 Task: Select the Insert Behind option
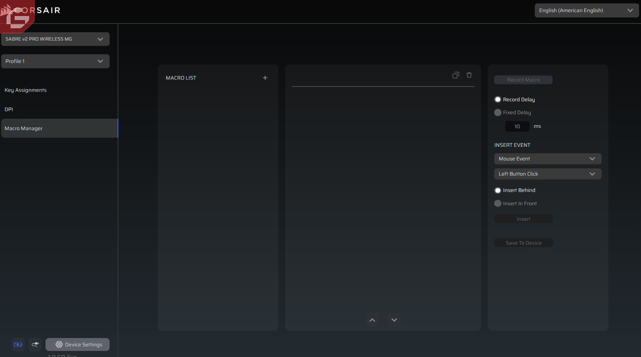(x=498, y=190)
